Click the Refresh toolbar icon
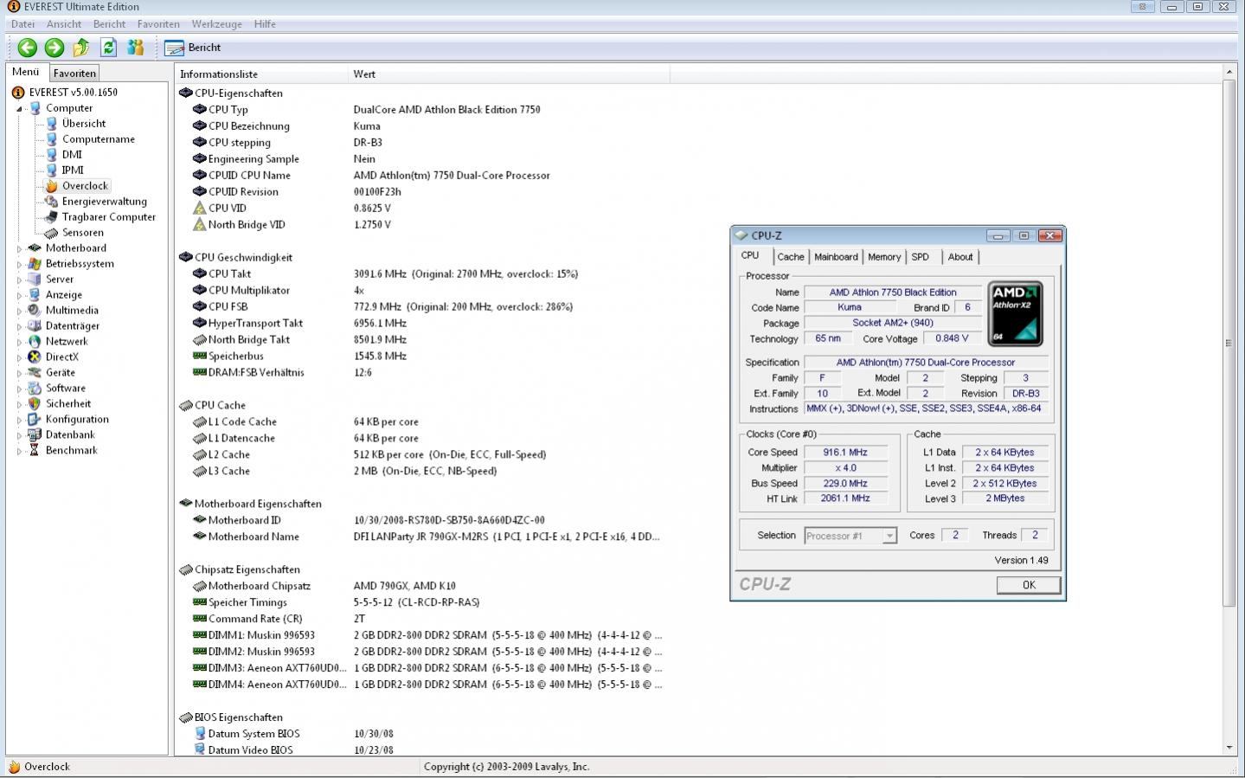This screenshot has height=778, width=1245. [x=108, y=48]
